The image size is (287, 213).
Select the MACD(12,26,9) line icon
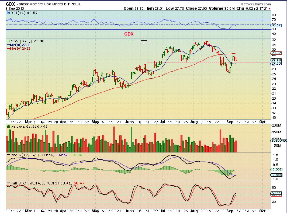tap(8, 155)
